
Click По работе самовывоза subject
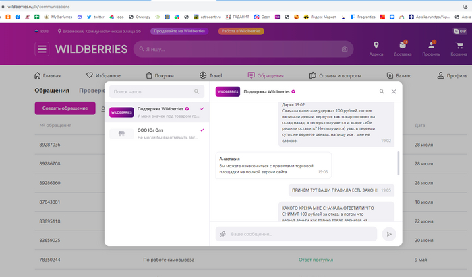pos(169,260)
